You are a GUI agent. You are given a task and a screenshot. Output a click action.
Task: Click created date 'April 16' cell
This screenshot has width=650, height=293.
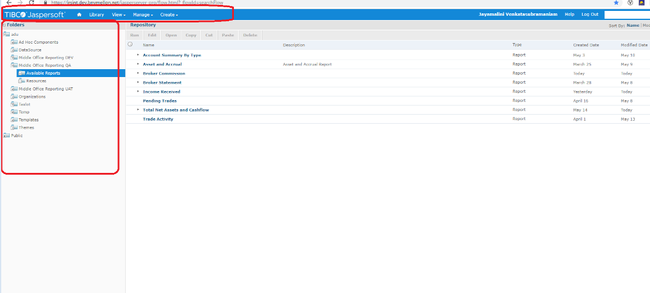[x=581, y=101]
